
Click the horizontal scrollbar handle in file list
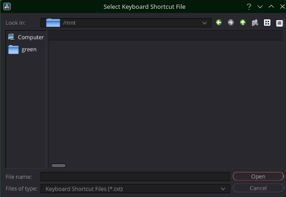(x=58, y=165)
